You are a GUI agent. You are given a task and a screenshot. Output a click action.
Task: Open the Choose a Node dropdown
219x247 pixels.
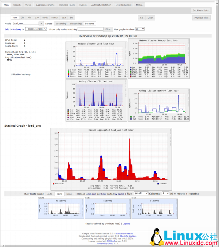point(36,29)
